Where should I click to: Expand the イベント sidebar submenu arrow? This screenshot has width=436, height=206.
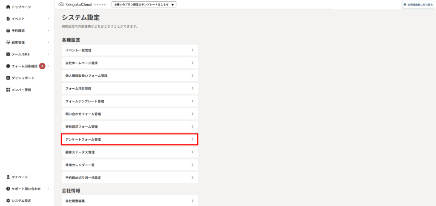(x=48, y=19)
